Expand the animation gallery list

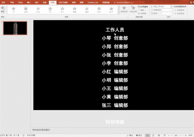(x=118, y=13)
